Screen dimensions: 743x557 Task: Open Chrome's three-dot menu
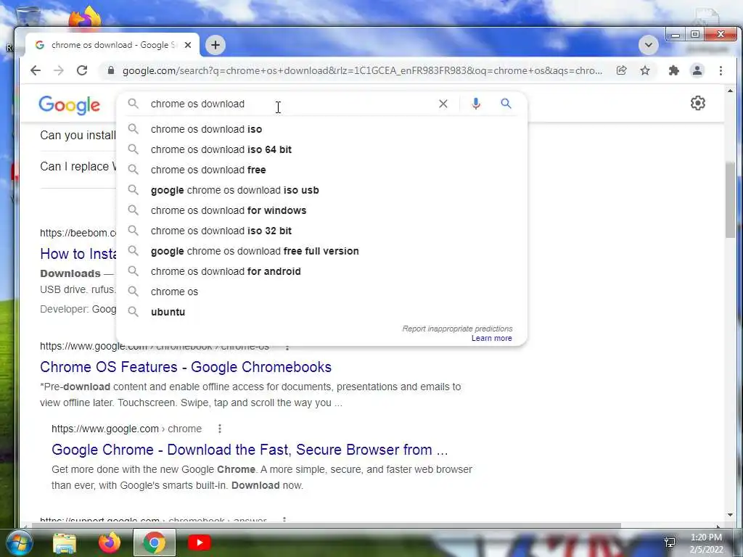coord(721,70)
